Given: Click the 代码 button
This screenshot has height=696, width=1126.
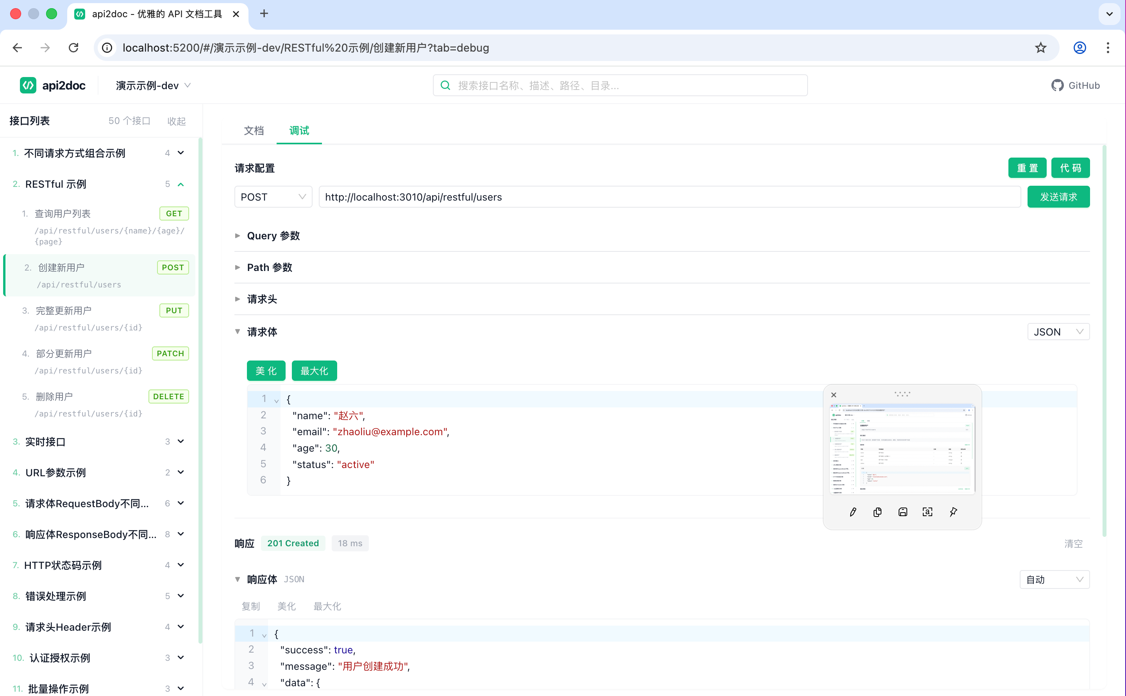Looking at the screenshot, I should (x=1071, y=168).
